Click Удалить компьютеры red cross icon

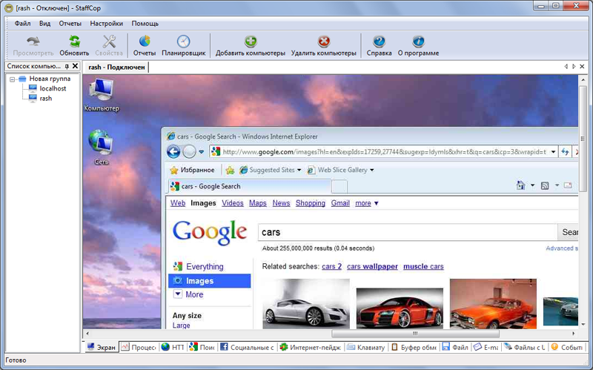(324, 41)
